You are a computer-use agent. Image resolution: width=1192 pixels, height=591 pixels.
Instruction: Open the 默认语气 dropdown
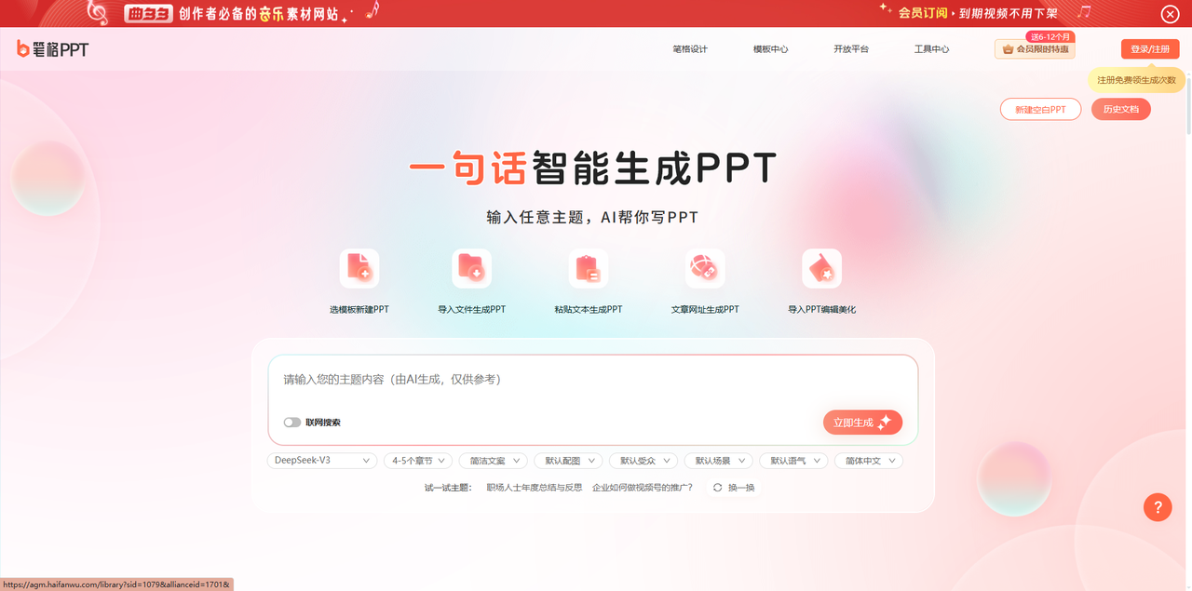point(793,461)
